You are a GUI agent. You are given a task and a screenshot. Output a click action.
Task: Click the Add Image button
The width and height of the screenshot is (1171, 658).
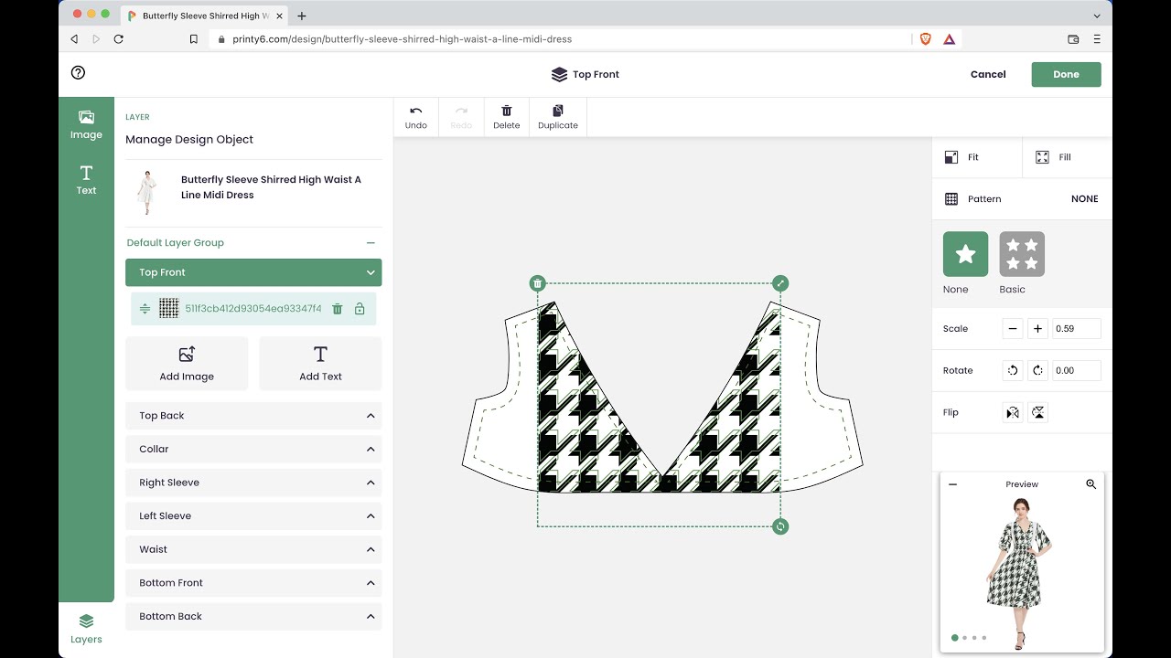(x=187, y=364)
